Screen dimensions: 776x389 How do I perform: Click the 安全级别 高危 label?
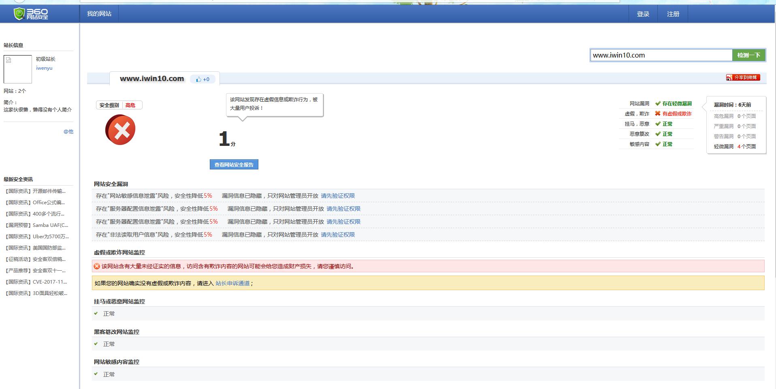point(119,105)
